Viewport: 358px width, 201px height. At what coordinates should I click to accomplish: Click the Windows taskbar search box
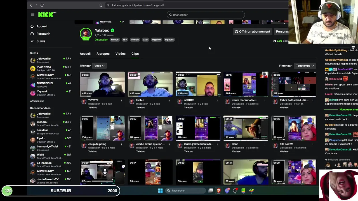click(185, 191)
